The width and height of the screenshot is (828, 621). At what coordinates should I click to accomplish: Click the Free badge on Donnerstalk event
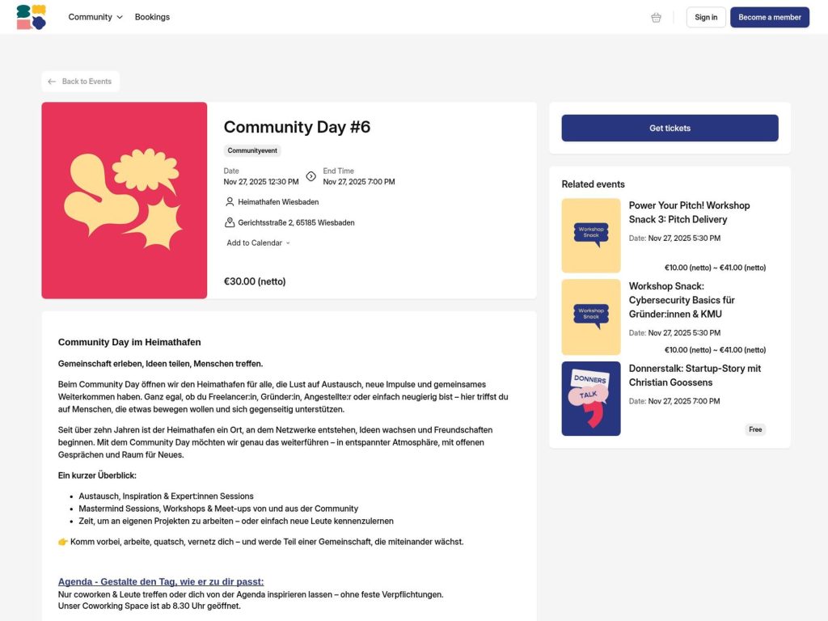click(754, 429)
